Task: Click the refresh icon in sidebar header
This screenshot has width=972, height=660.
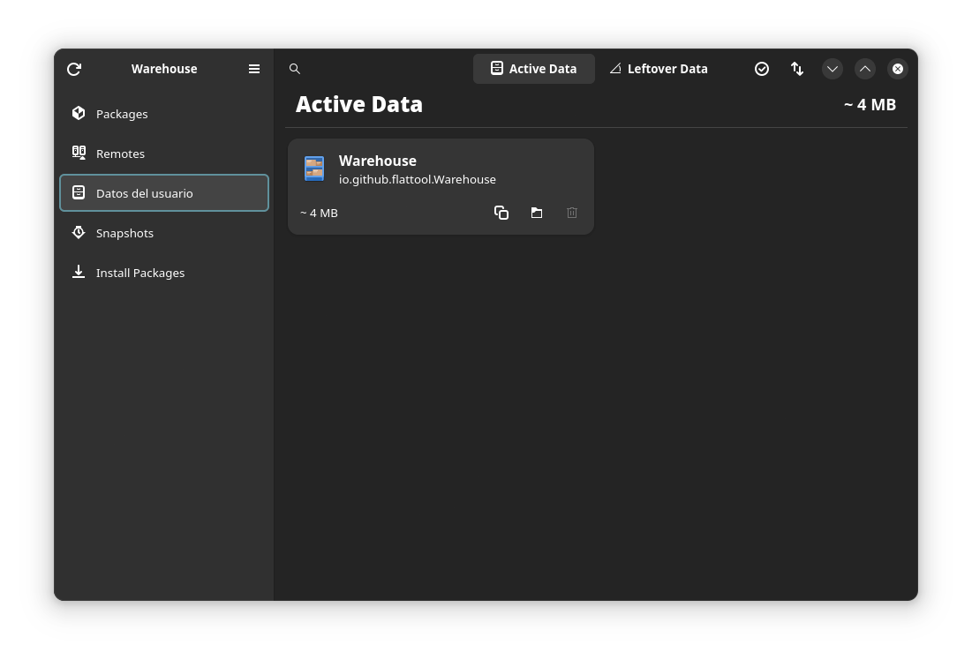Action: [x=74, y=69]
